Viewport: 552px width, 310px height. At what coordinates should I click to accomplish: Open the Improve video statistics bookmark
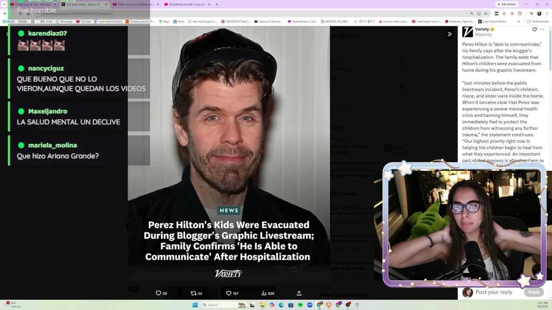tap(393, 22)
